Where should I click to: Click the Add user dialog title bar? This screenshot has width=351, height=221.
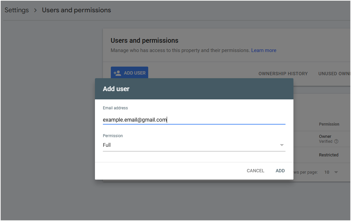pyautogui.click(x=194, y=89)
